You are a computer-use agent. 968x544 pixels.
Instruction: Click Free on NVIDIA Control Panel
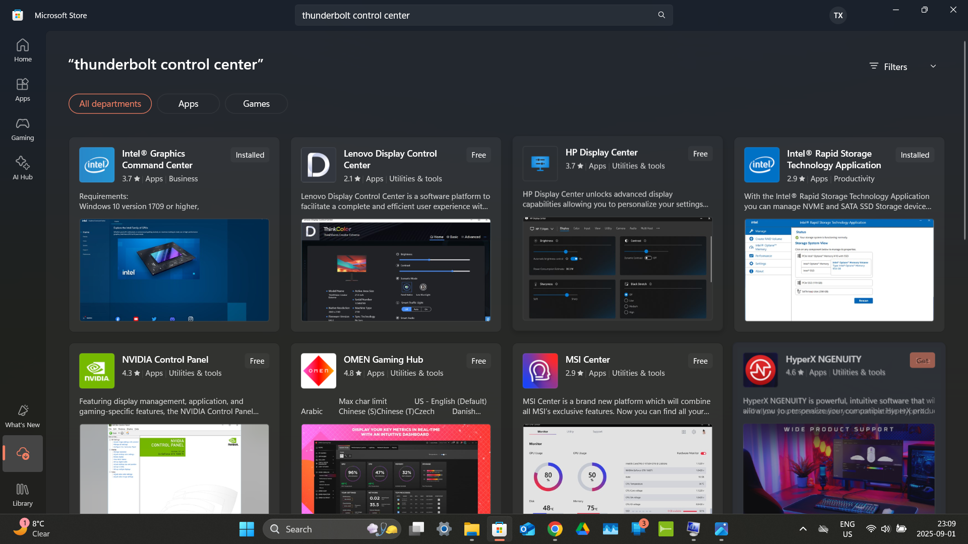pyautogui.click(x=257, y=361)
